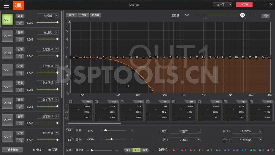
Task: Click the 恢复 restore button
Action: point(84,15)
